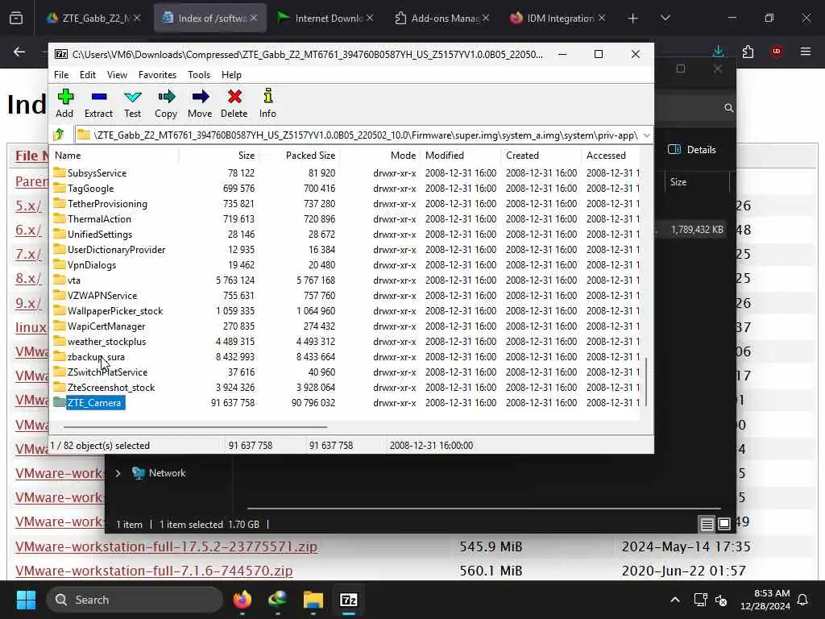Viewport: 825px width, 619px height.
Task: Open the Favorites menu
Action: click(157, 75)
